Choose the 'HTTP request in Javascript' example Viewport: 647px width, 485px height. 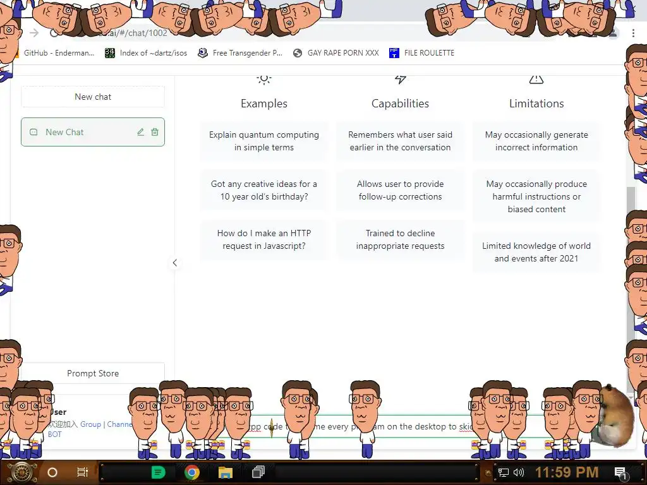click(264, 239)
